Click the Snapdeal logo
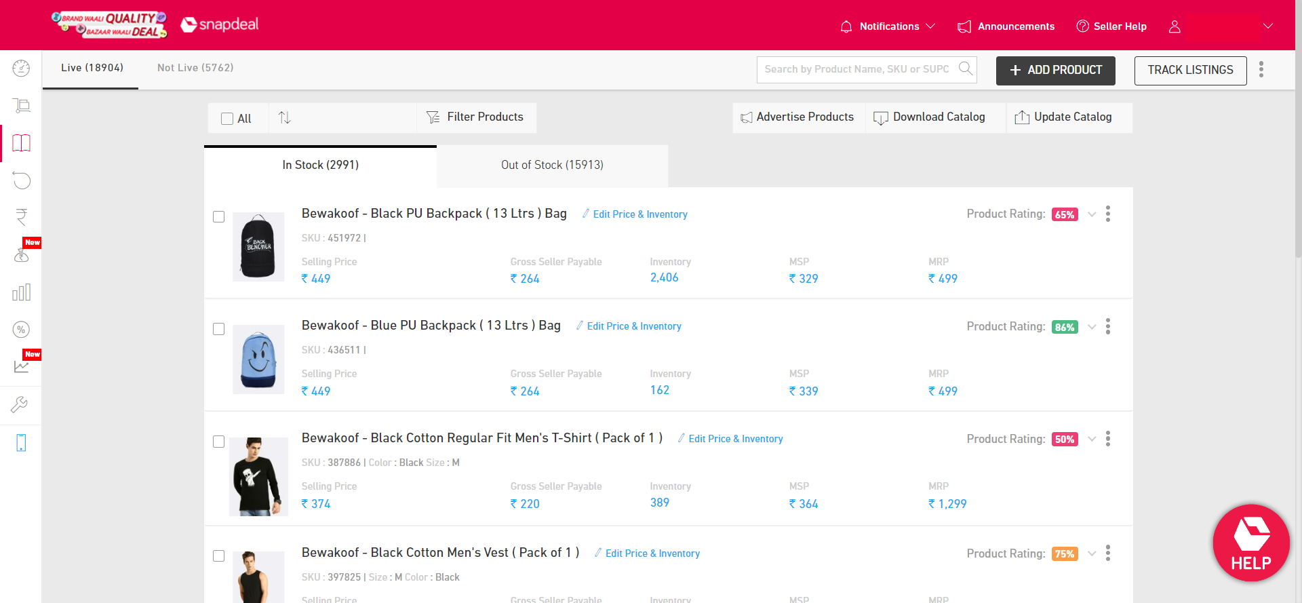 click(220, 25)
